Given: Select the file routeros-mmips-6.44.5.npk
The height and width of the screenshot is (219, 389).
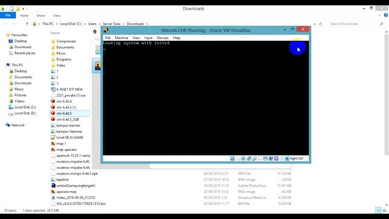Looking at the screenshot, I should click(77, 173).
